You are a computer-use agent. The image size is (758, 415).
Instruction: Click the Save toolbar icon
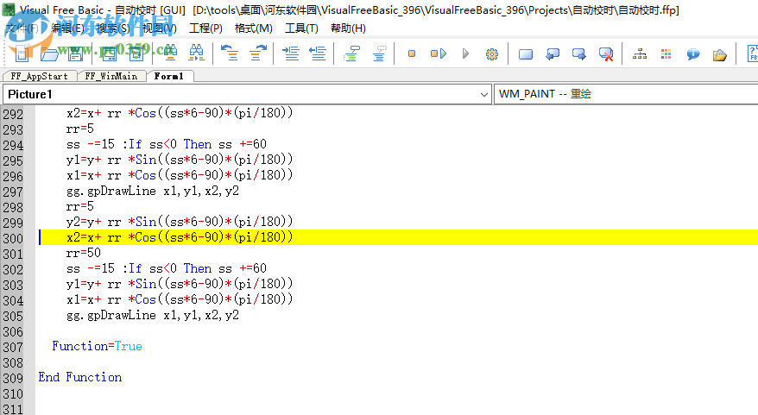[75, 53]
